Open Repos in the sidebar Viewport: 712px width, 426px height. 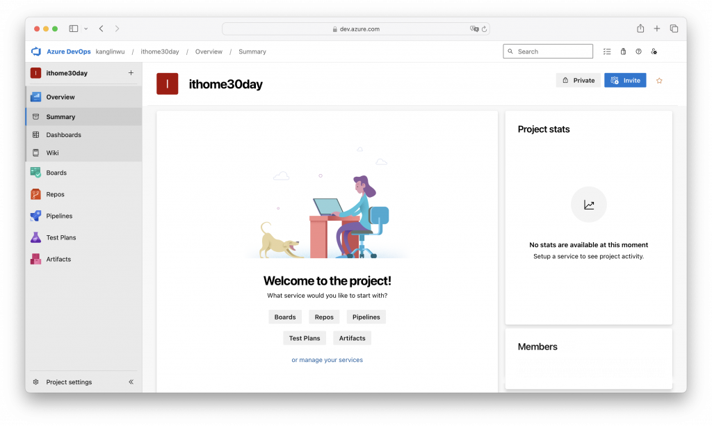84,194
